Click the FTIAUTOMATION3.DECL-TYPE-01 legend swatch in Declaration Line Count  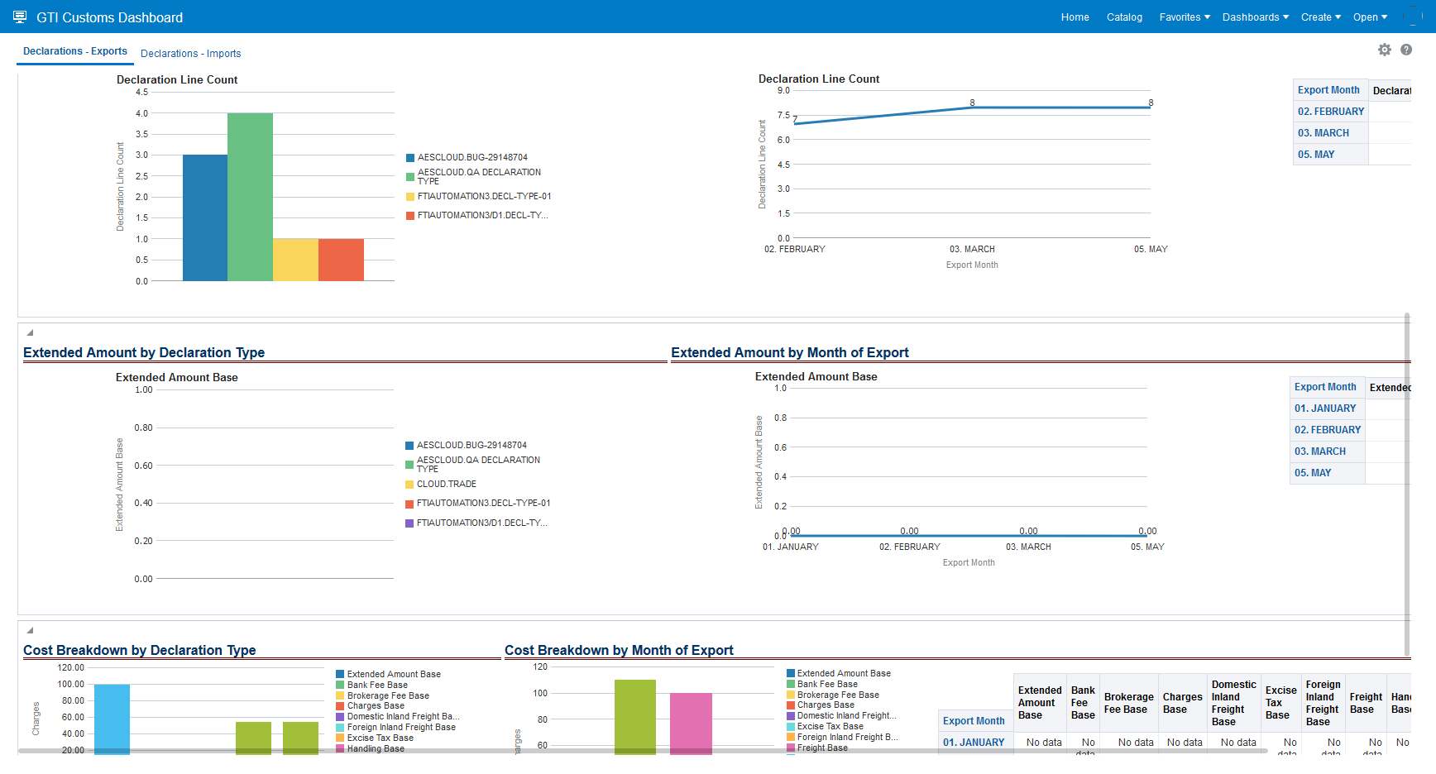click(x=410, y=197)
